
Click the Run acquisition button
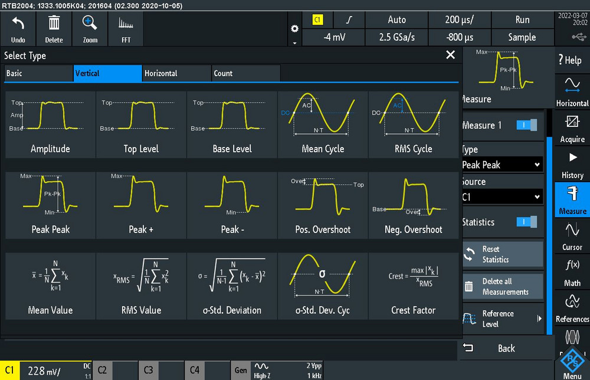click(x=522, y=20)
